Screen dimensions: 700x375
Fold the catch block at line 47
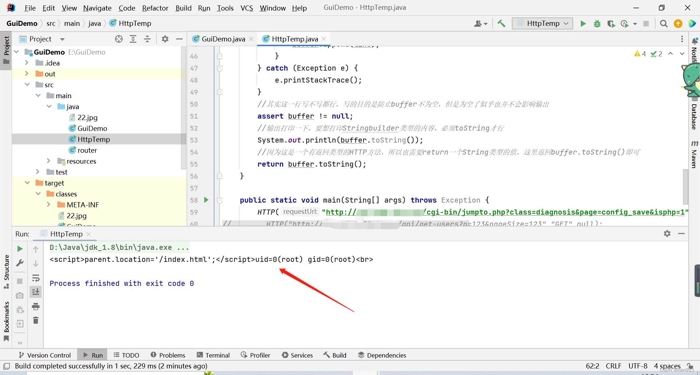click(x=220, y=68)
